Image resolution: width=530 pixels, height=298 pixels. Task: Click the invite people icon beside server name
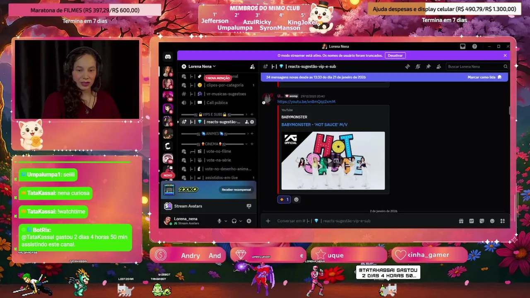[252, 66]
